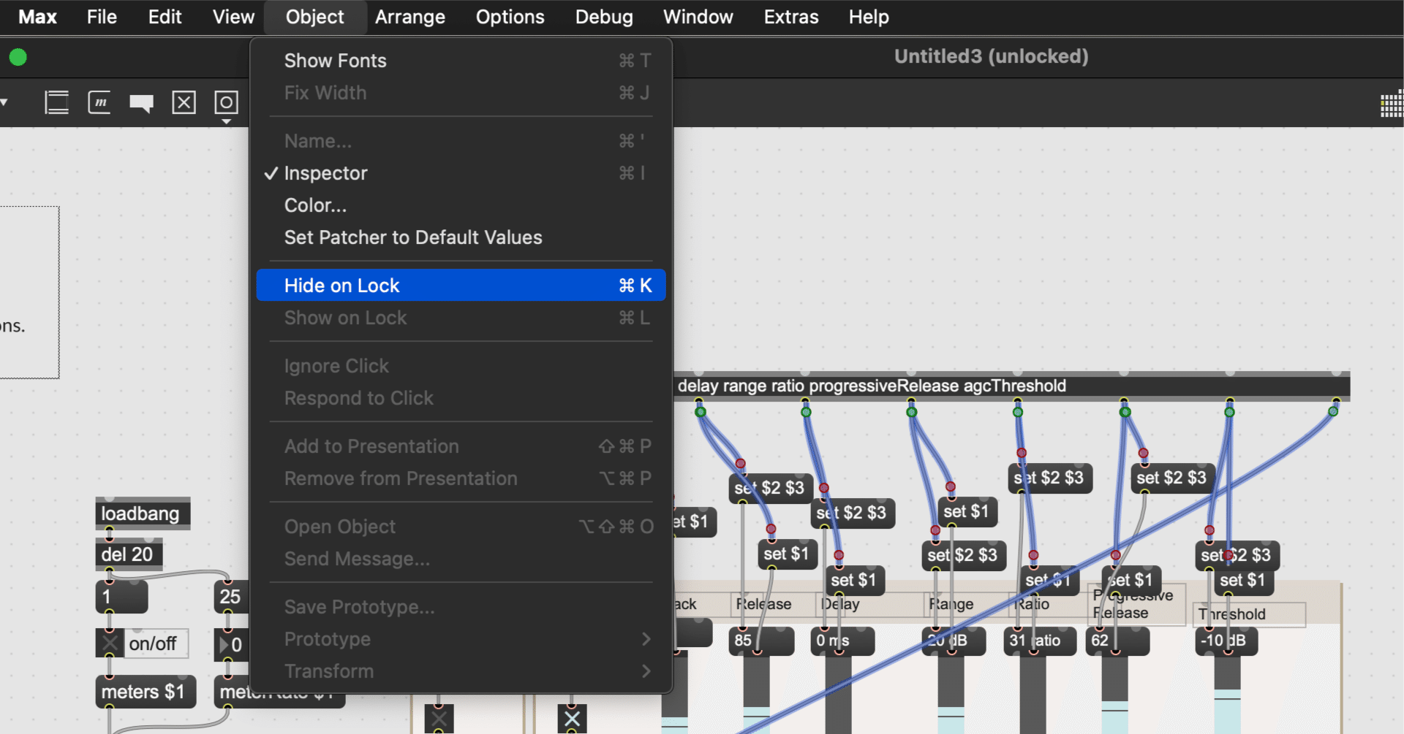Screen dimensions: 1404x734
Task: Choose Set Patcher to Default Values
Action: pyautogui.click(x=413, y=237)
